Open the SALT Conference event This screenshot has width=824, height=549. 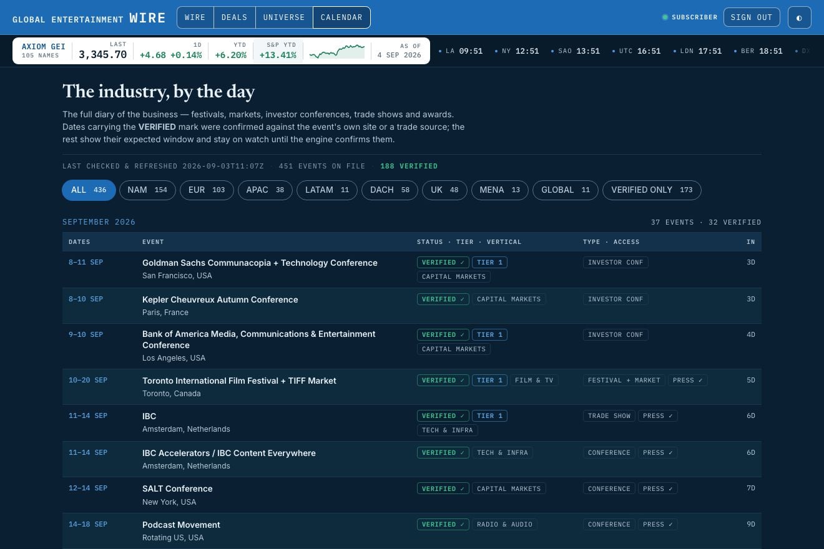point(177,488)
